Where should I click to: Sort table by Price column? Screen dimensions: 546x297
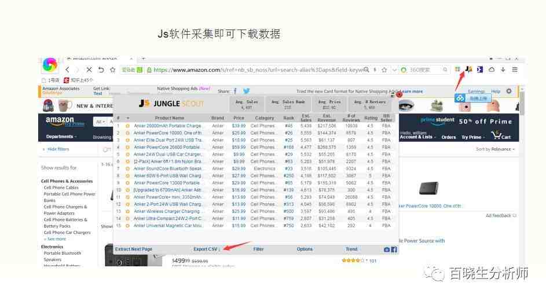(x=239, y=118)
